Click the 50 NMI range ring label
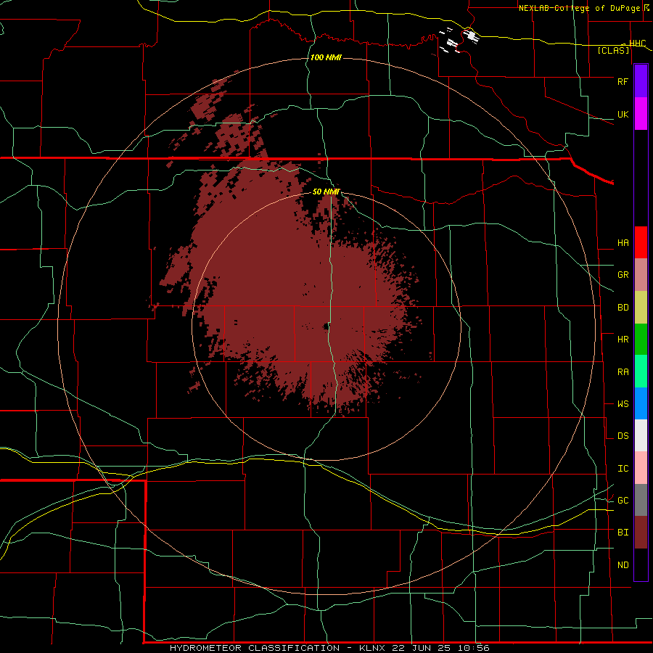 click(326, 192)
